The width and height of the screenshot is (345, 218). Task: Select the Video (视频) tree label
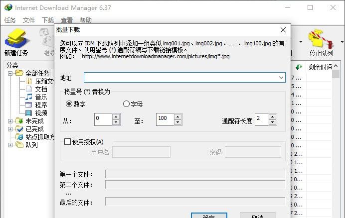point(41,113)
